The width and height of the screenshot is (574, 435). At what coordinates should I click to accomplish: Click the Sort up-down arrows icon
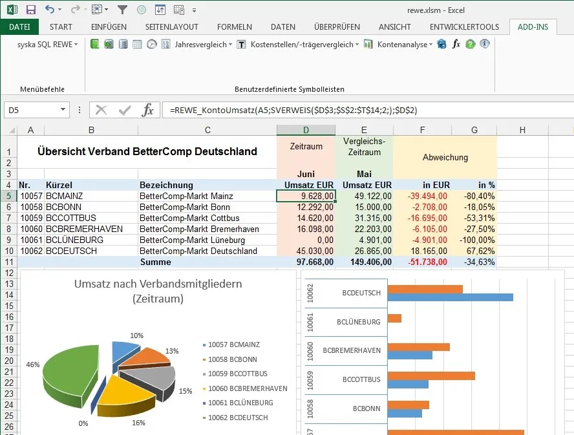pyautogui.click(x=160, y=10)
